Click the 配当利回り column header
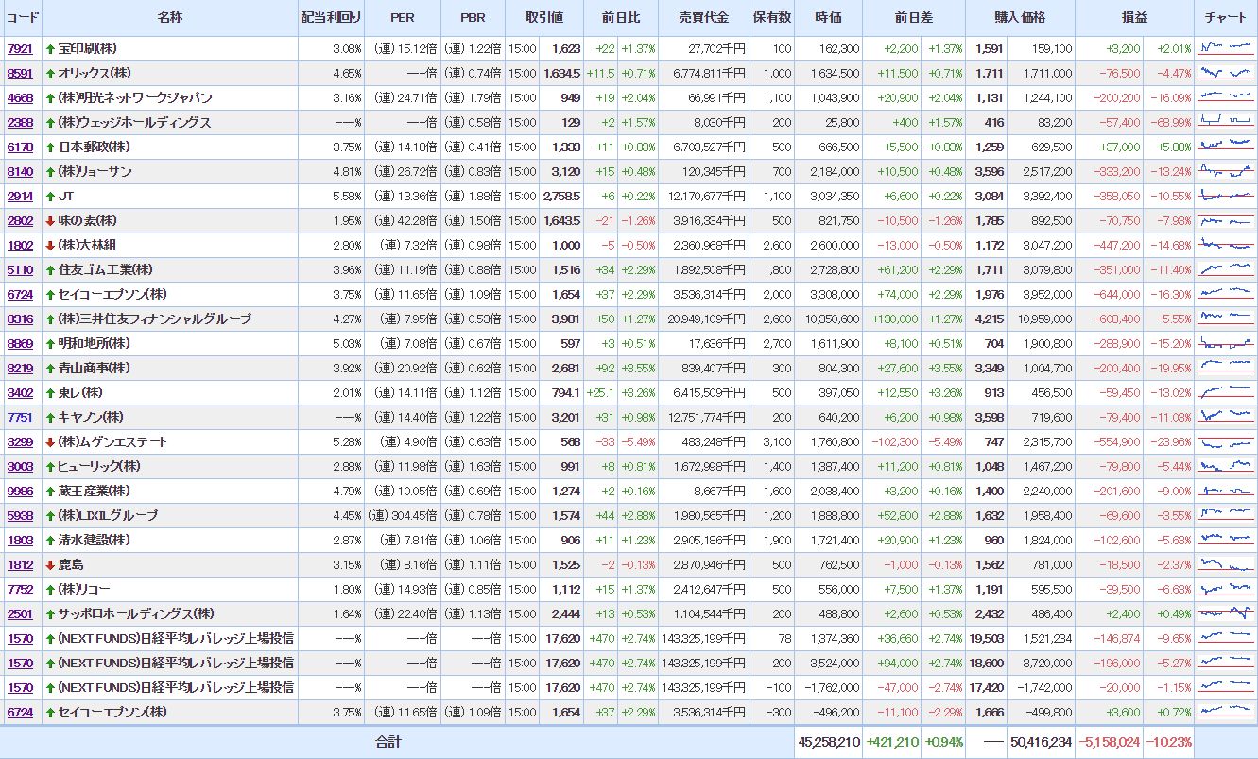 point(331,18)
